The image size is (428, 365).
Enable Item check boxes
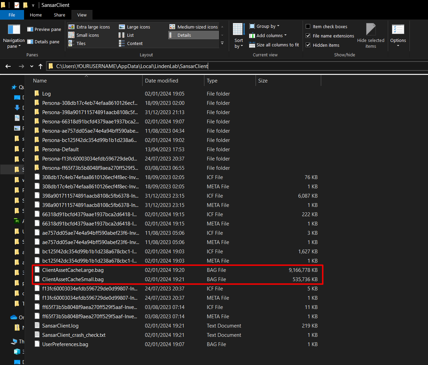(308, 26)
